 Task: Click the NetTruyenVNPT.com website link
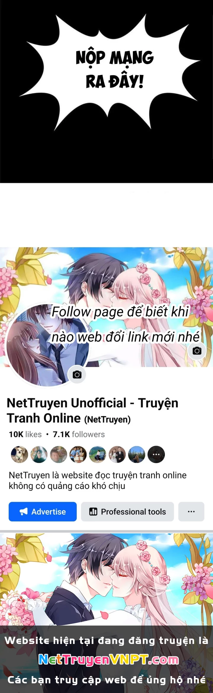109,660
